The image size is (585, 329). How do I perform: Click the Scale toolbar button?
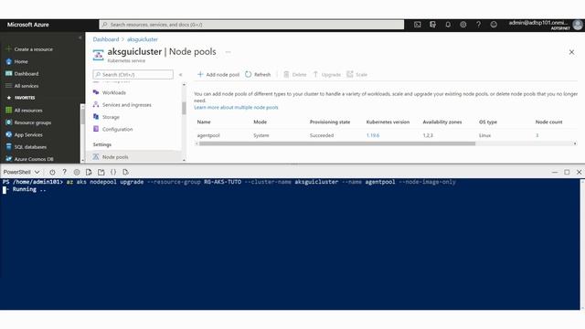pos(357,75)
